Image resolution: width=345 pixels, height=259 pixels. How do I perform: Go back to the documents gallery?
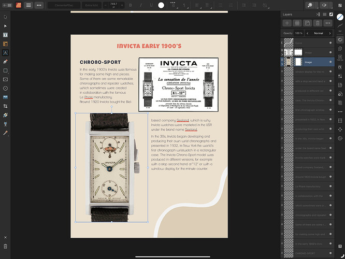(7, 5)
